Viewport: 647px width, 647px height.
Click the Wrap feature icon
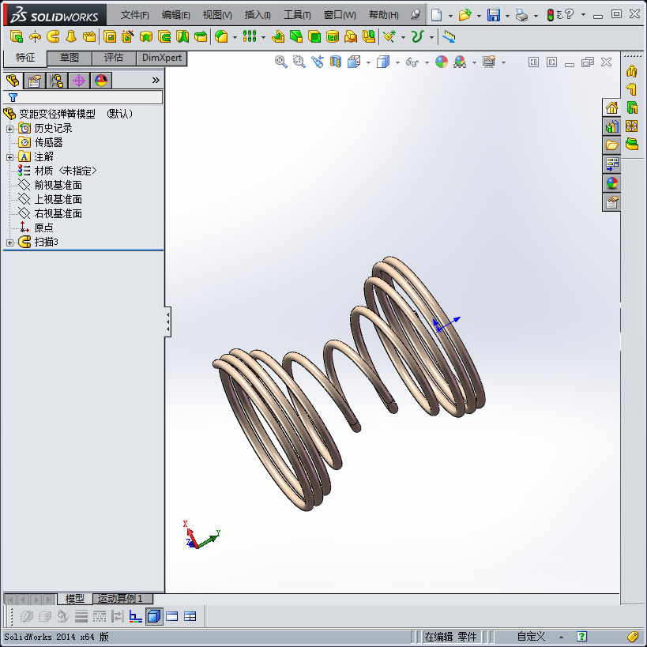333,36
